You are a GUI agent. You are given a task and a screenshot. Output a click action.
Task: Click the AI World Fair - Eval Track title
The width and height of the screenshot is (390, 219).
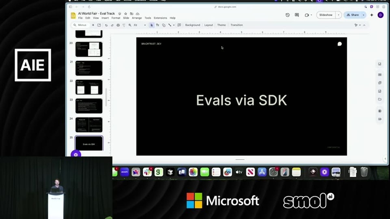[x=97, y=13]
